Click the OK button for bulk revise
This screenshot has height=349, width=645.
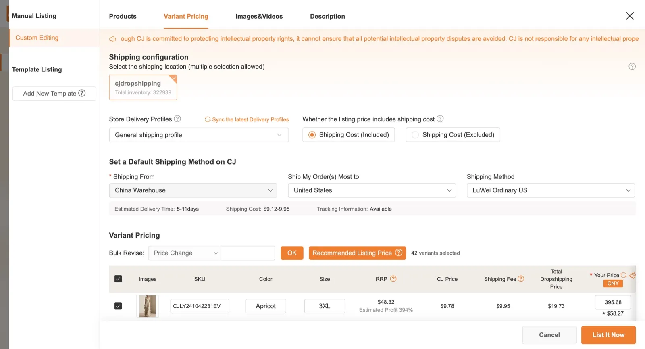click(292, 253)
